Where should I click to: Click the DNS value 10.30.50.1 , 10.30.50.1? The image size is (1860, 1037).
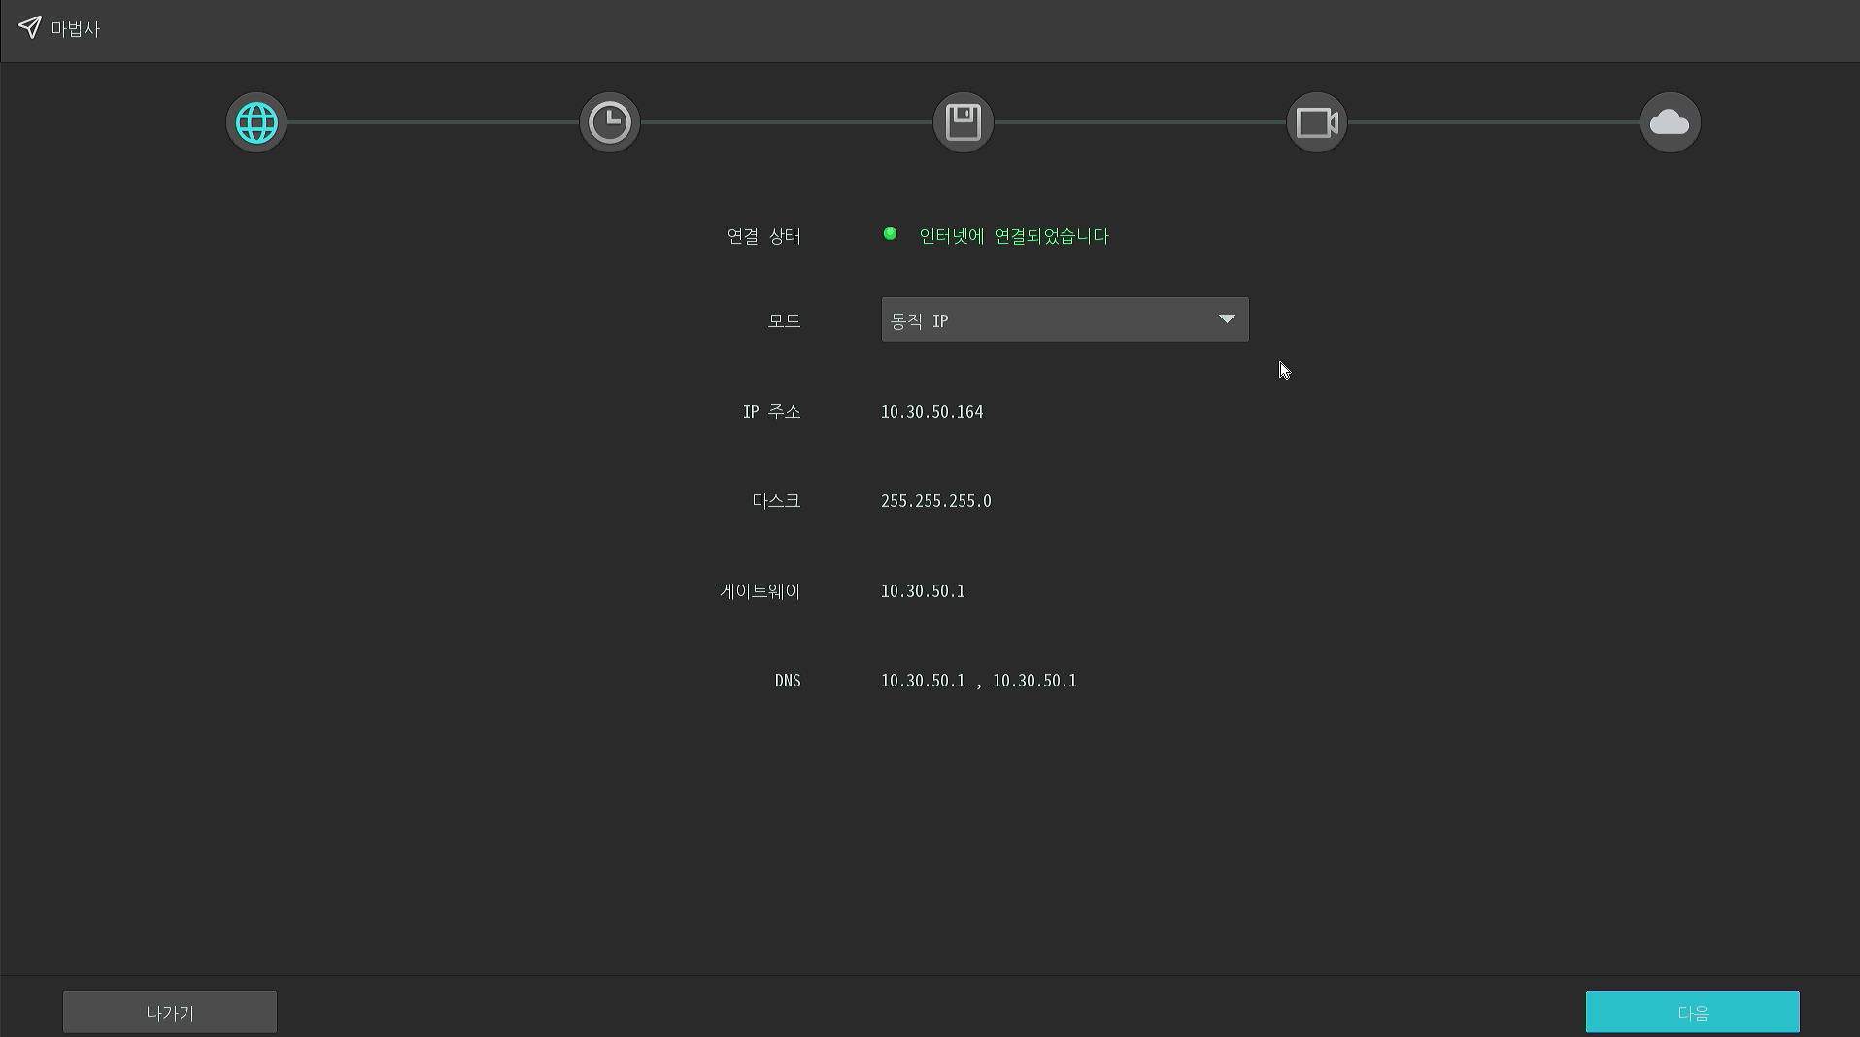(978, 681)
